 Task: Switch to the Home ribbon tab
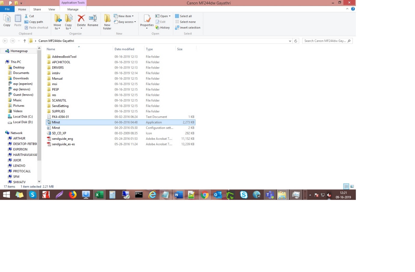pyautogui.click(x=22, y=9)
